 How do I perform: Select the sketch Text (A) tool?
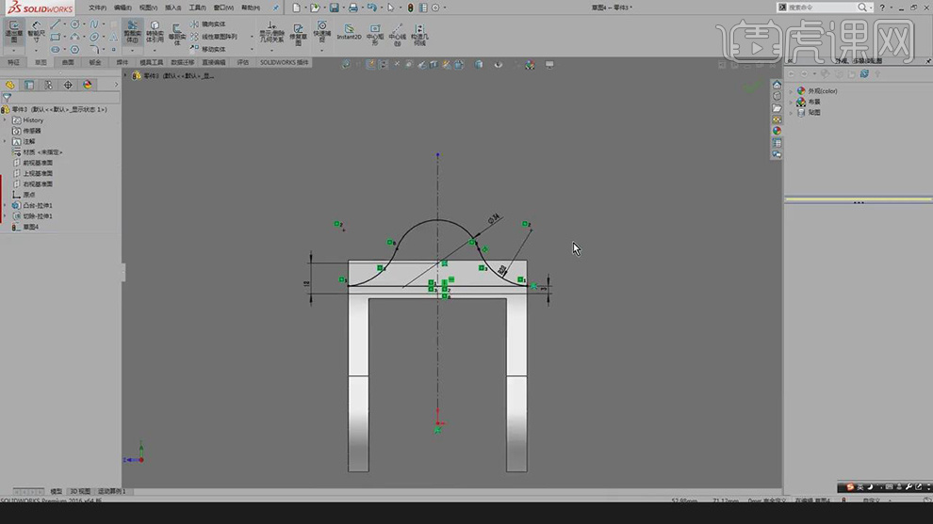pyautogui.click(x=113, y=37)
